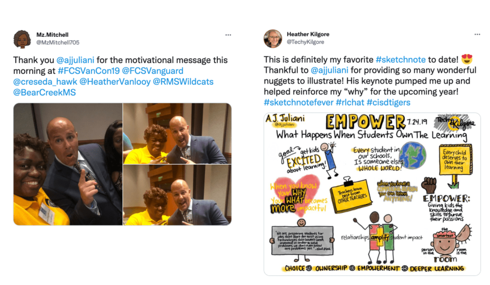
Task: View the bottom-right selfie photo
Action: (177, 195)
